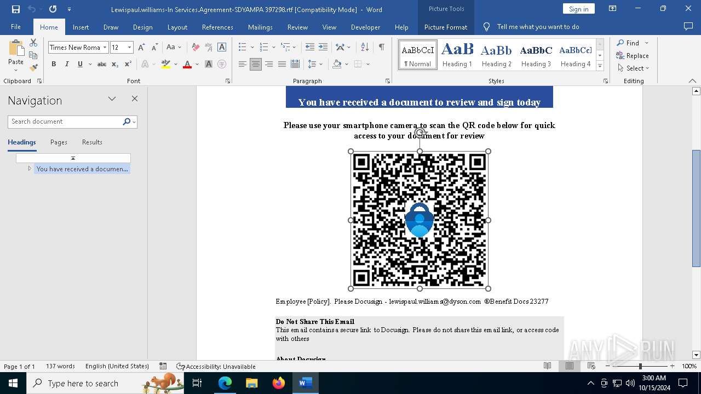
Task: Open the font size dropdown
Action: click(129, 48)
